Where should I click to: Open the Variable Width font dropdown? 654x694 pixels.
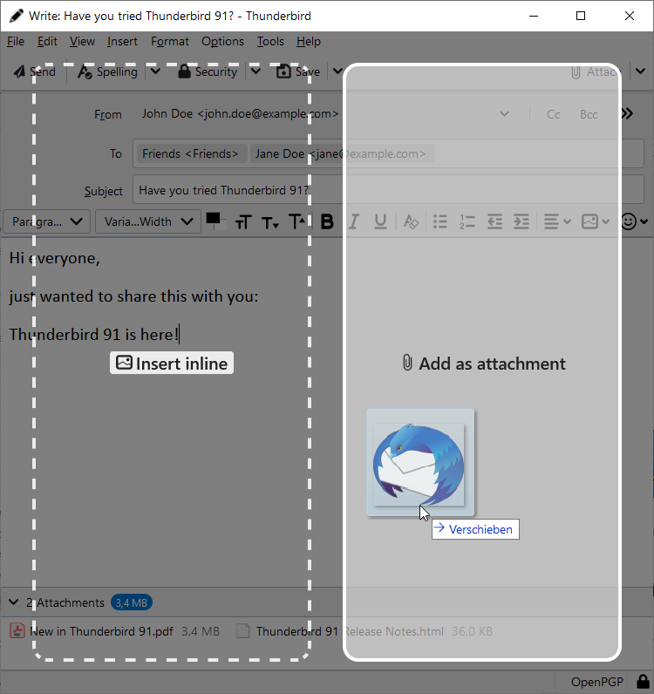pyautogui.click(x=148, y=221)
